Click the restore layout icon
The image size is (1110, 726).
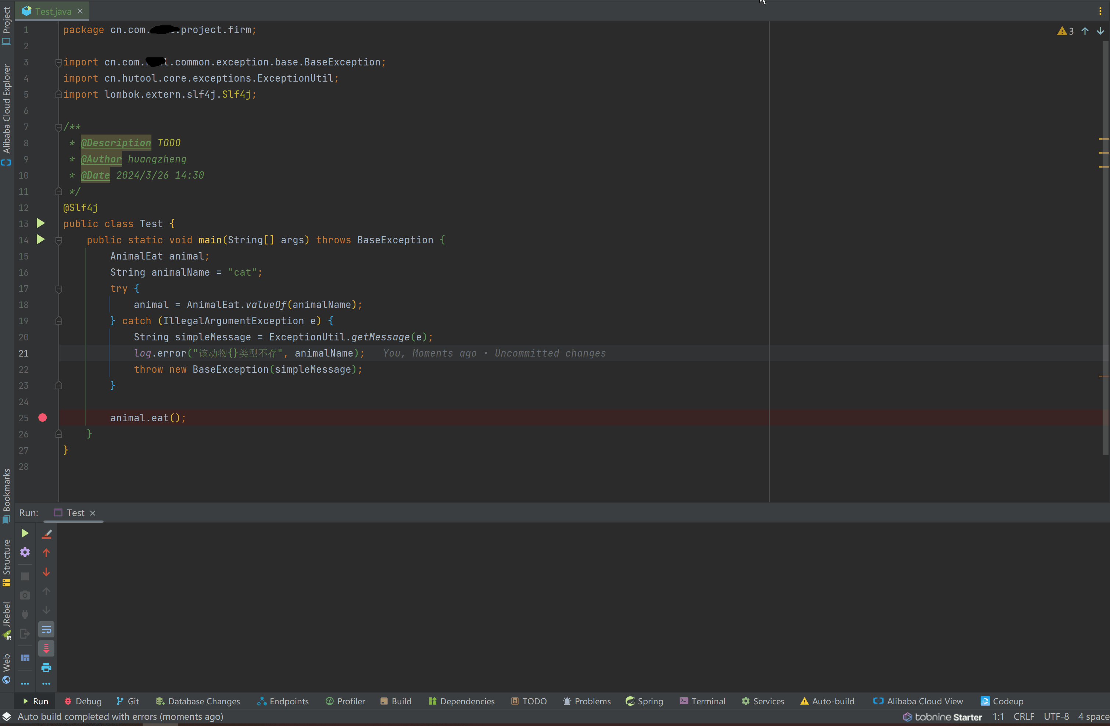tap(25, 658)
